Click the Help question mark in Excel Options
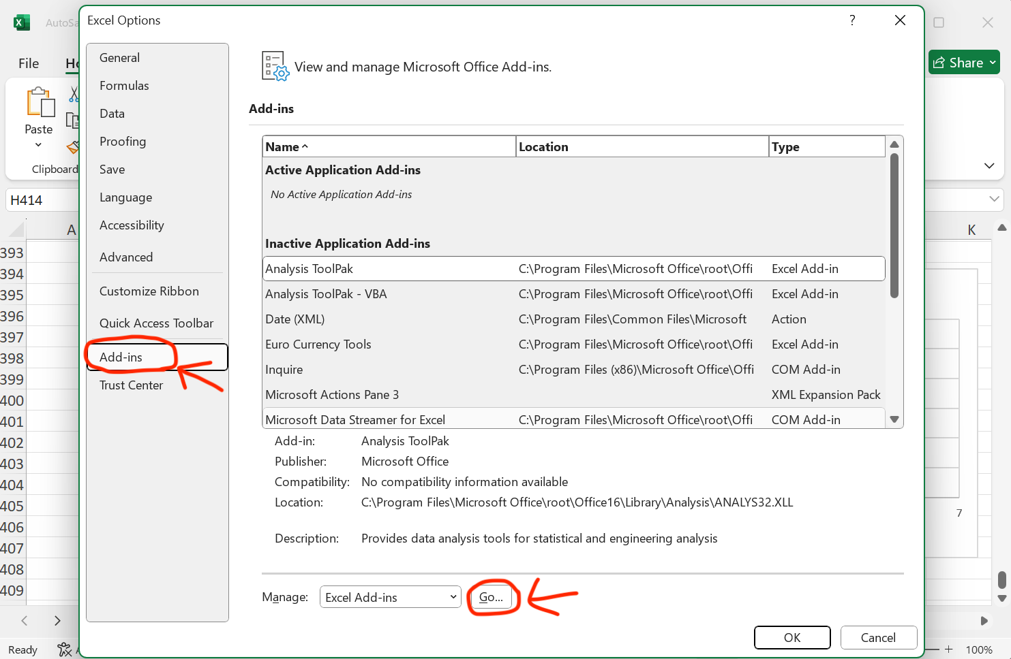Image resolution: width=1011 pixels, height=659 pixels. (852, 20)
